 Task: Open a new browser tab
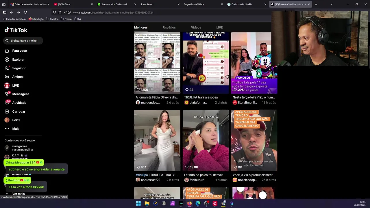(316, 4)
